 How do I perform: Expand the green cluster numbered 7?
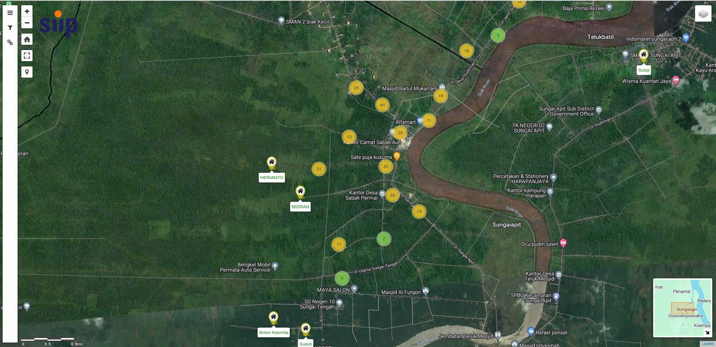[384, 239]
